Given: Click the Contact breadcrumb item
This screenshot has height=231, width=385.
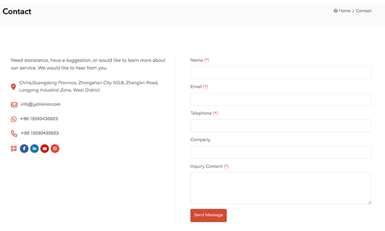Looking at the screenshot, I should click(363, 11).
